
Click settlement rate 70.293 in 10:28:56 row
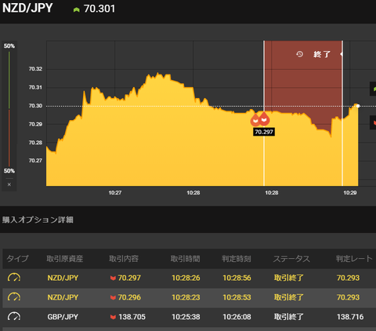coord(348,278)
